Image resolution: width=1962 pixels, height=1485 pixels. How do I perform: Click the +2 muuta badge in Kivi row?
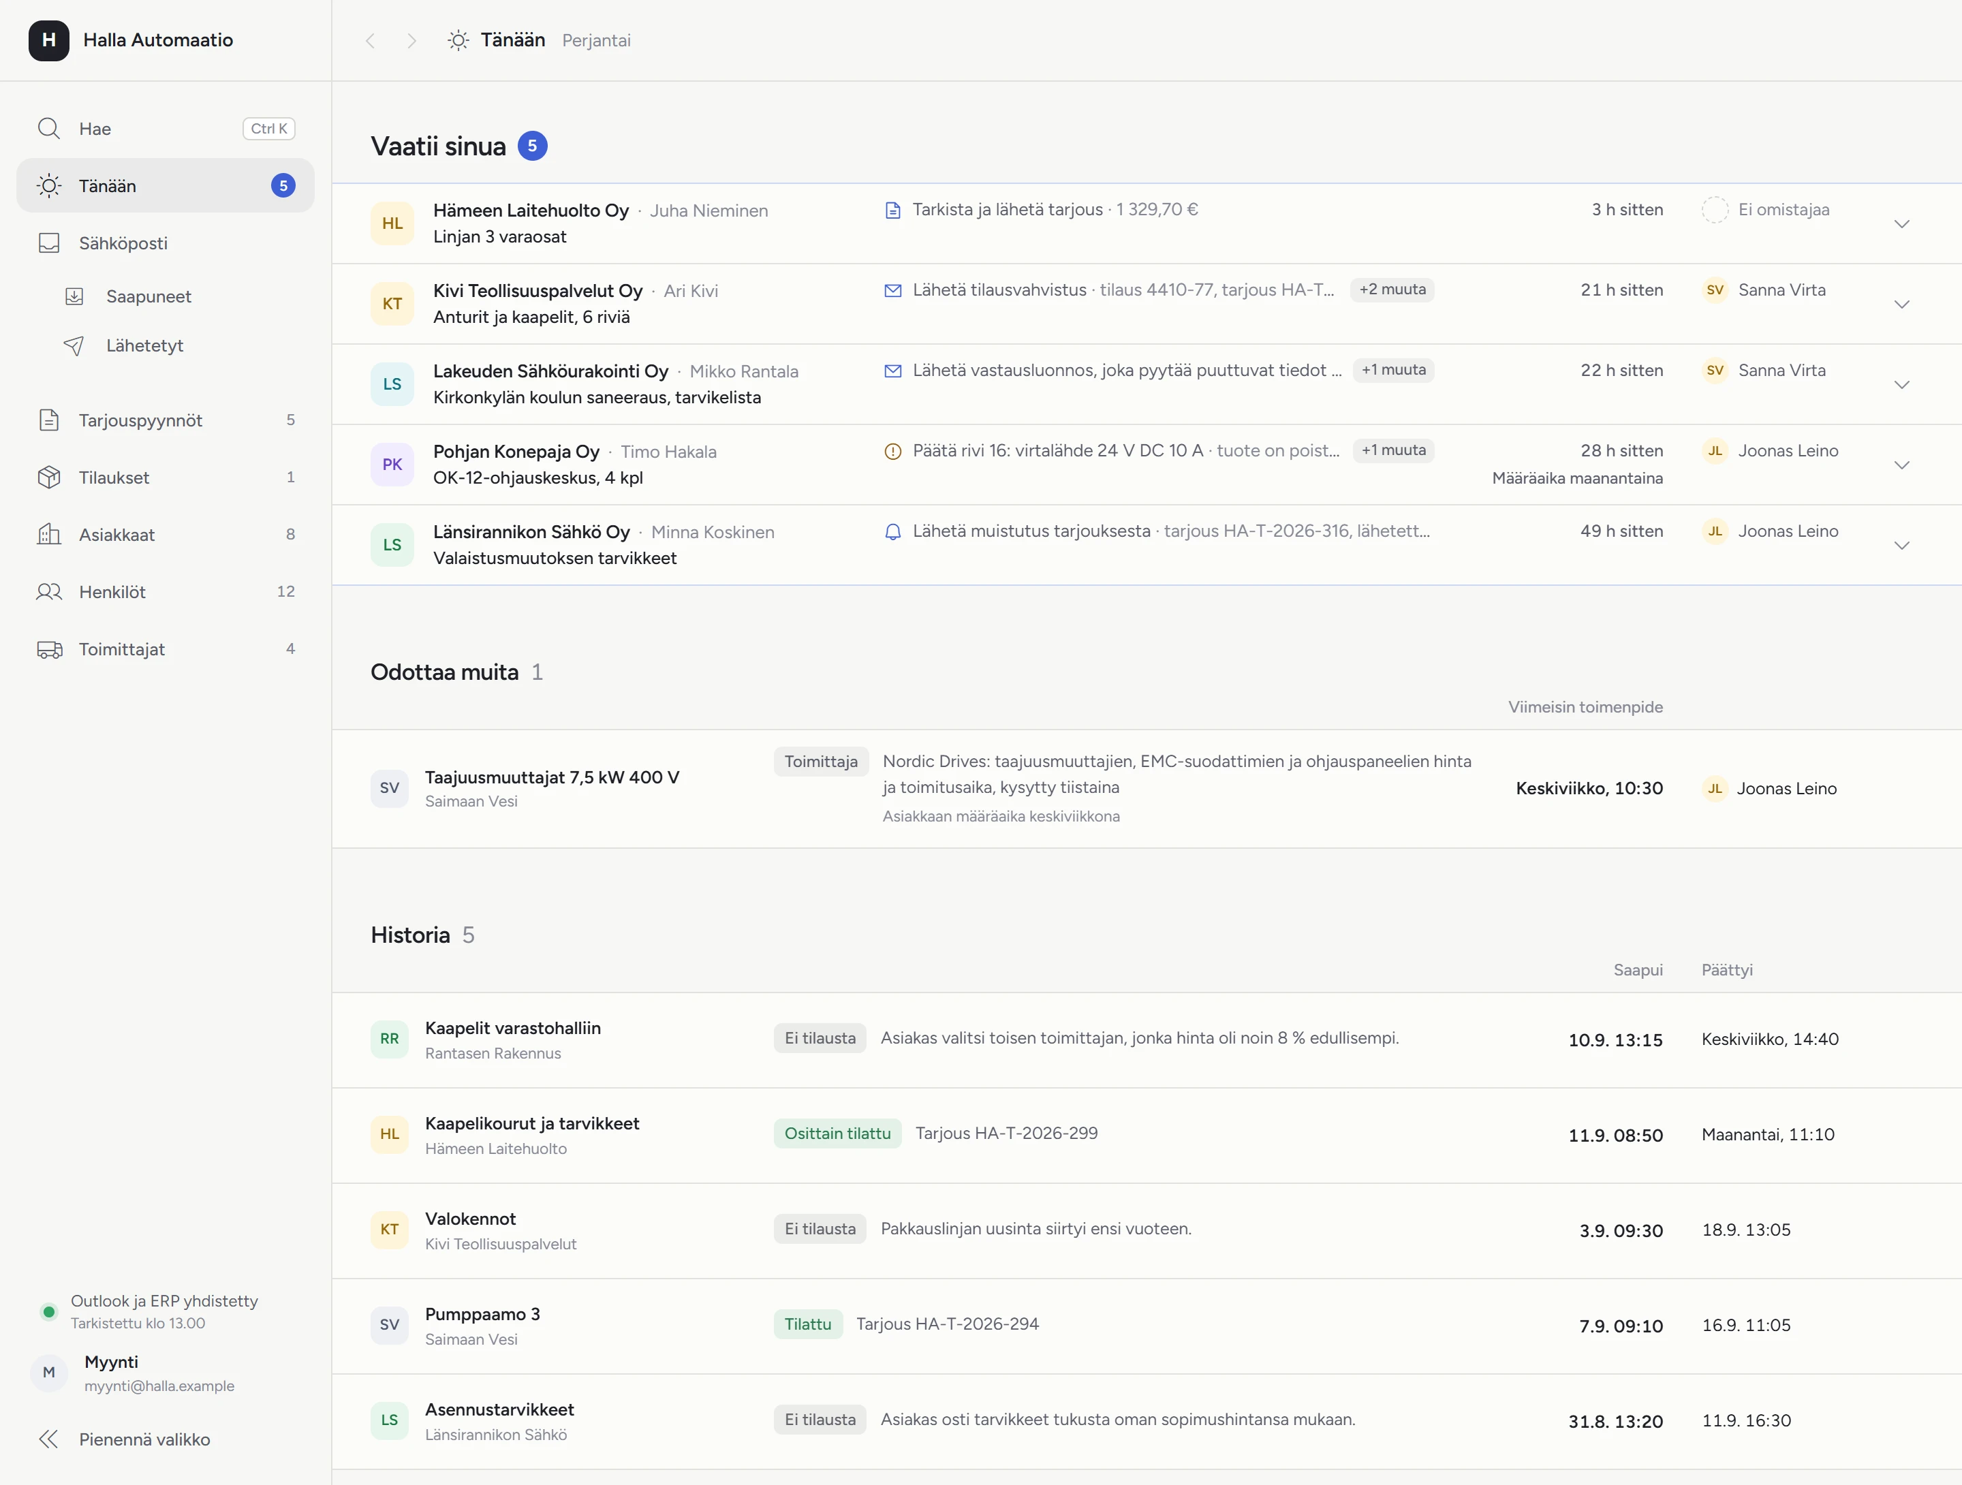[x=1392, y=290]
